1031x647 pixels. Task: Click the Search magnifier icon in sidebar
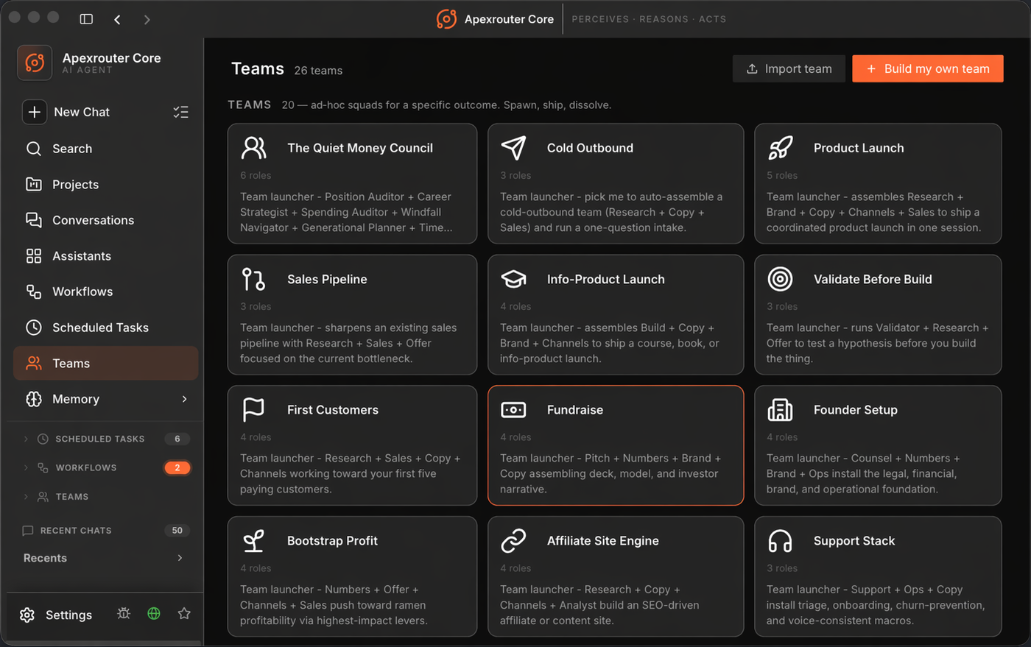click(34, 149)
